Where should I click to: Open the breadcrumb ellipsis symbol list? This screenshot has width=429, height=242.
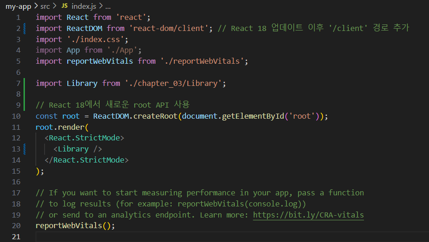tap(108, 7)
